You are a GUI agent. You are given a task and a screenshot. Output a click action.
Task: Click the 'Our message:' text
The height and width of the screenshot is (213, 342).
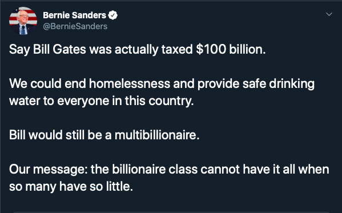point(48,170)
